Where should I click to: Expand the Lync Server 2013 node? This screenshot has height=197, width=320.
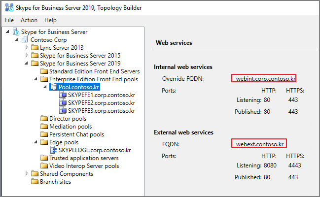coord(27,47)
